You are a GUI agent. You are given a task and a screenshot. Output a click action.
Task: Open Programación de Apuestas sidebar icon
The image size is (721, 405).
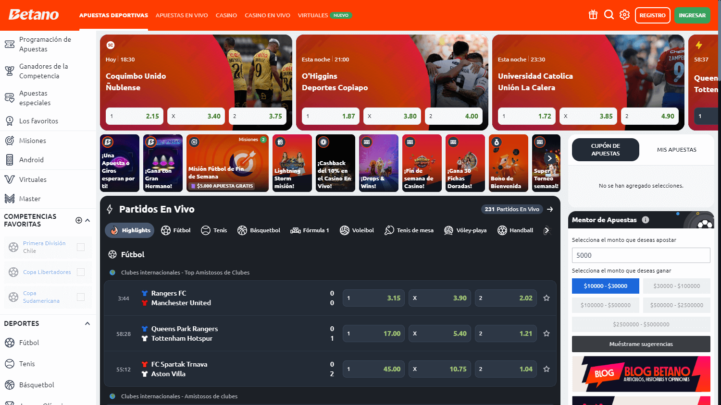tap(10, 44)
